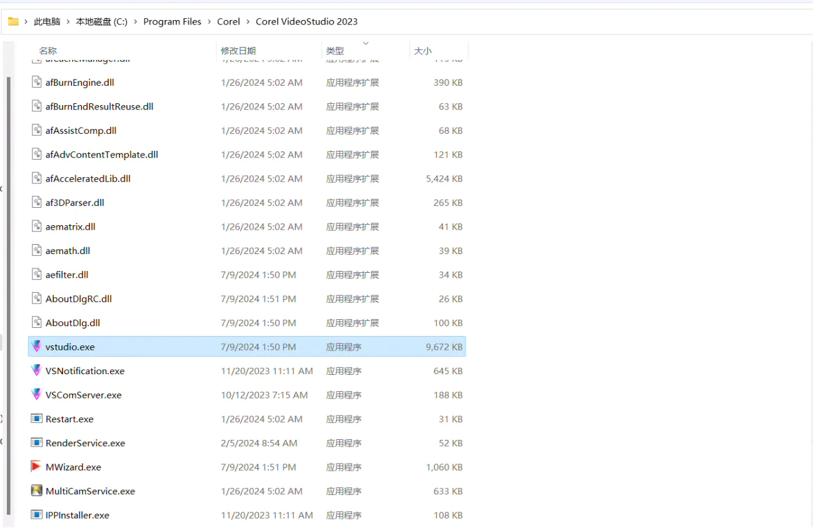
Task: Click the MultiCamService.exe application icon
Action: coord(37,491)
